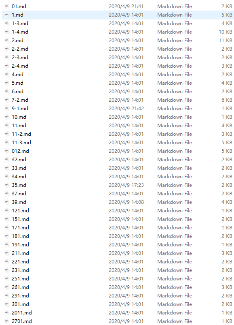
Task: Click the file icon next to 35.md
Action: coord(7,185)
